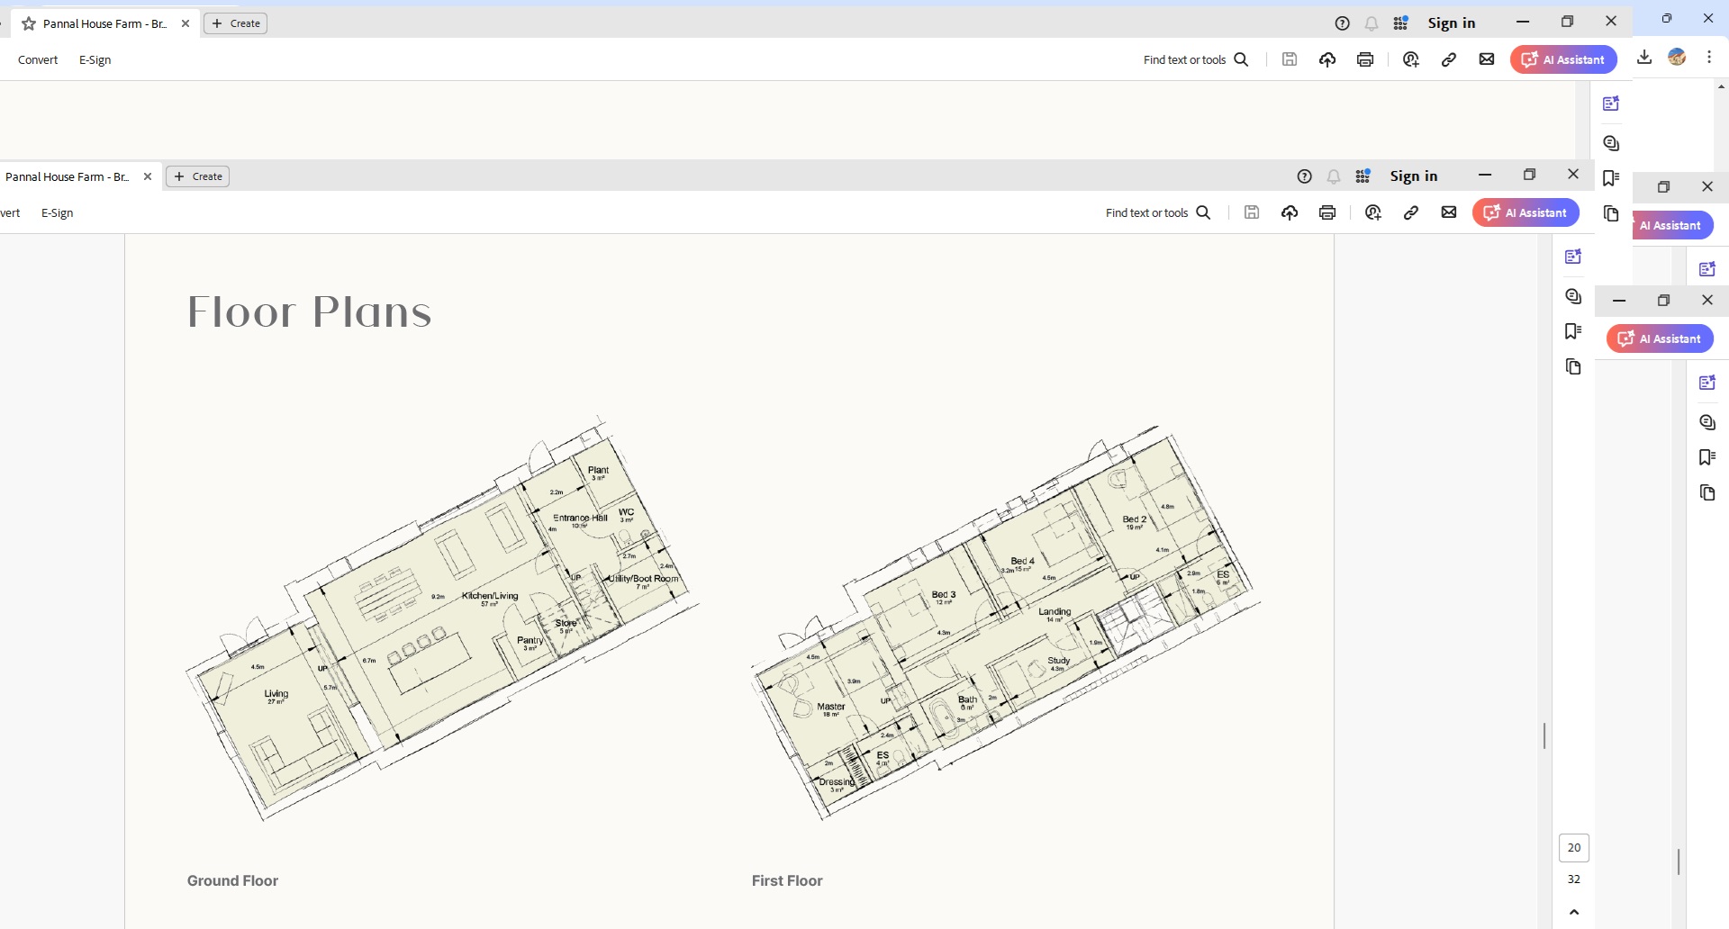The width and height of the screenshot is (1729, 929).
Task: Open generative summary panel icon in front window
Action: (1573, 257)
